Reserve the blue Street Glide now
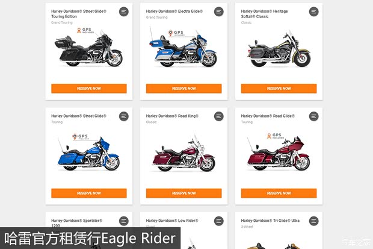This screenshot has height=249, width=373. [x=89, y=193]
